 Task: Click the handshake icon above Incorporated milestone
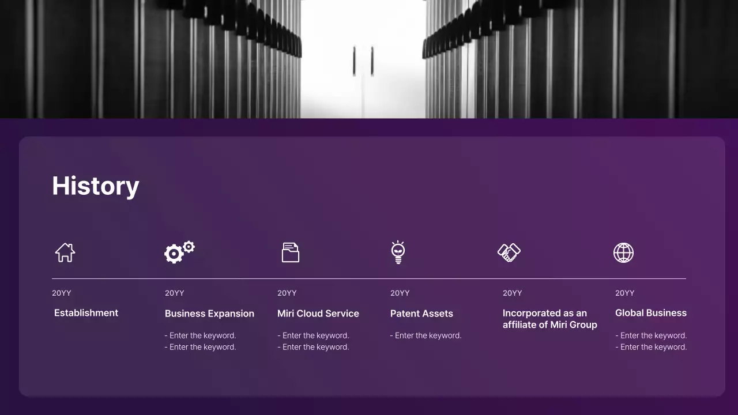(509, 252)
